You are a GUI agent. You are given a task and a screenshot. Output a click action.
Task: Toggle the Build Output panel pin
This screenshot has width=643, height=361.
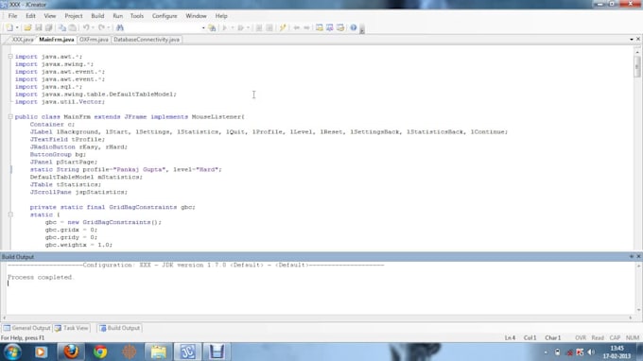click(x=632, y=256)
